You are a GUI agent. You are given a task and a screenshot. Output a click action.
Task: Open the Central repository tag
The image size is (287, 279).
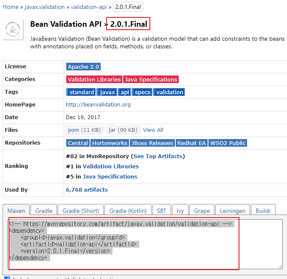78,143
